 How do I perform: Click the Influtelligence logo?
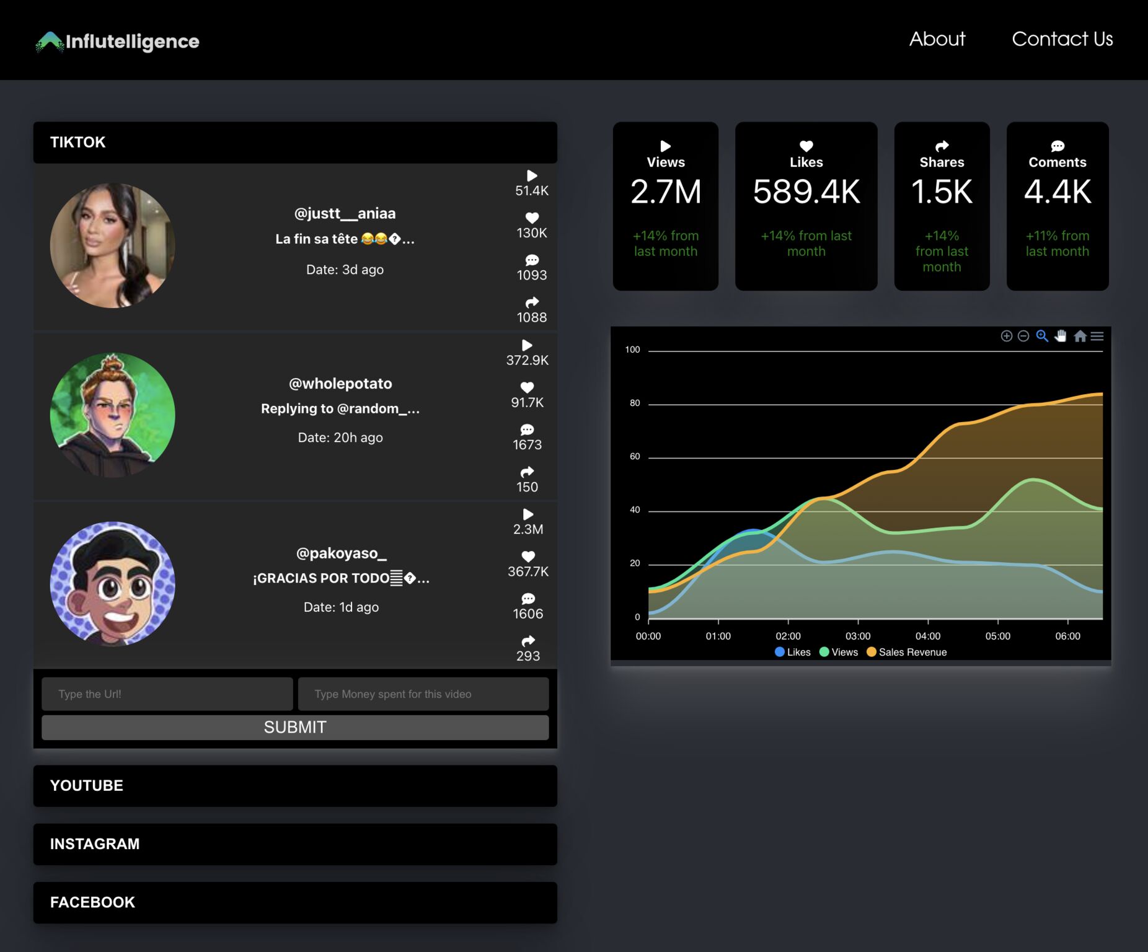[x=118, y=42]
